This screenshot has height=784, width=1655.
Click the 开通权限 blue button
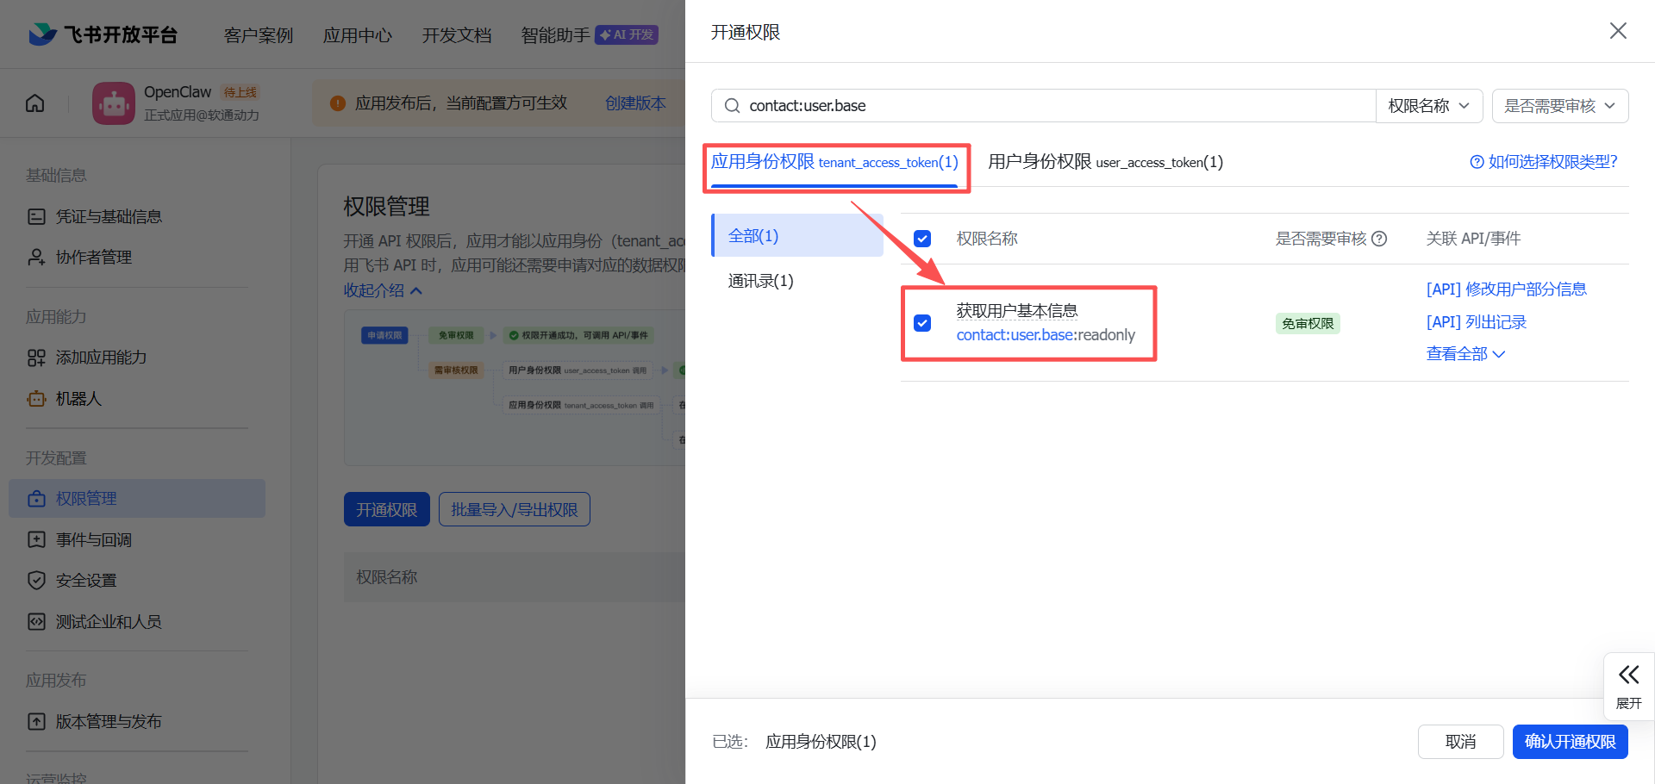(387, 509)
